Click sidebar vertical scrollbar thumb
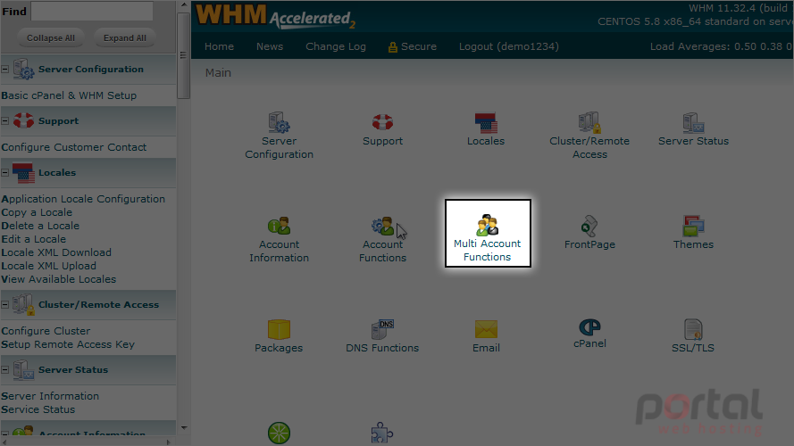The width and height of the screenshot is (794, 446). pos(183,55)
